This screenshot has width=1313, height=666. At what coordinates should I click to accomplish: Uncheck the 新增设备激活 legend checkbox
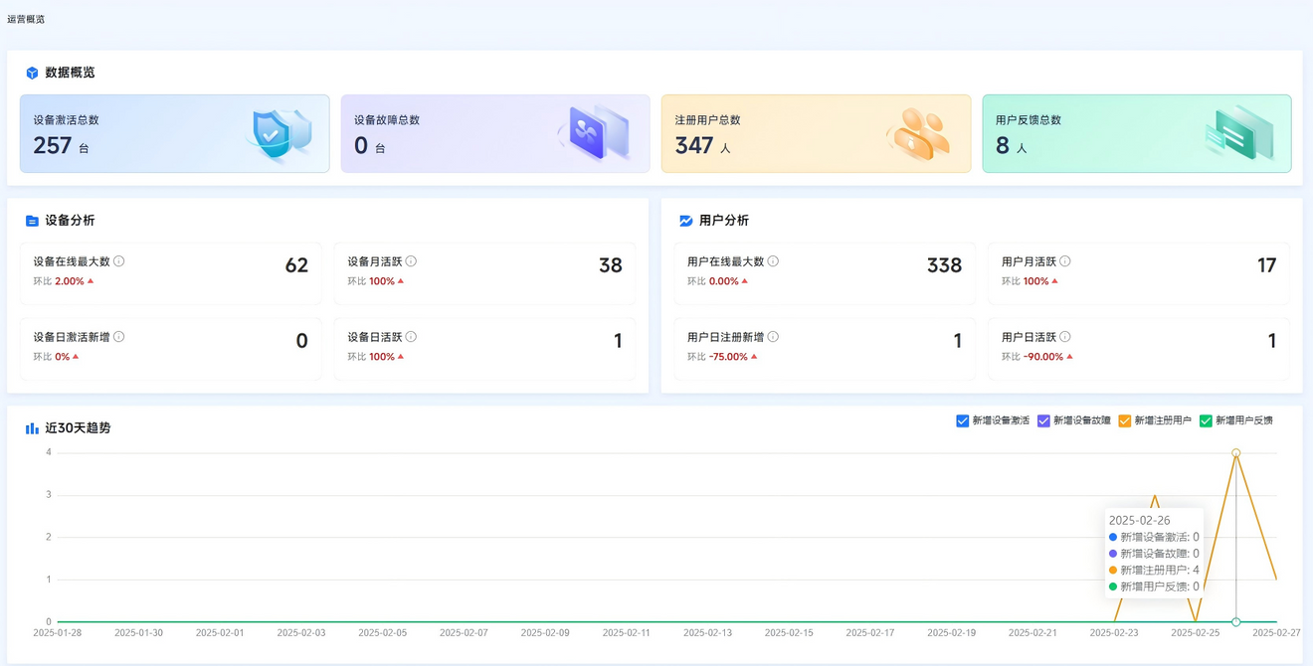(962, 421)
